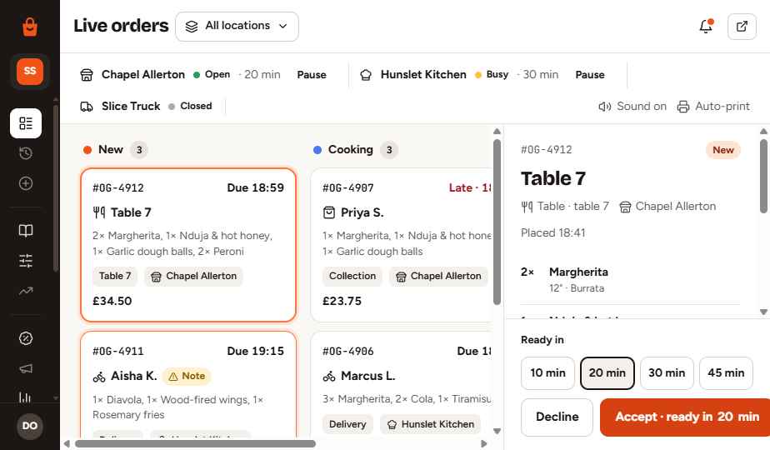Image resolution: width=770 pixels, height=450 pixels.
Task: Pause Chapel Allerton orders
Action: (312, 75)
